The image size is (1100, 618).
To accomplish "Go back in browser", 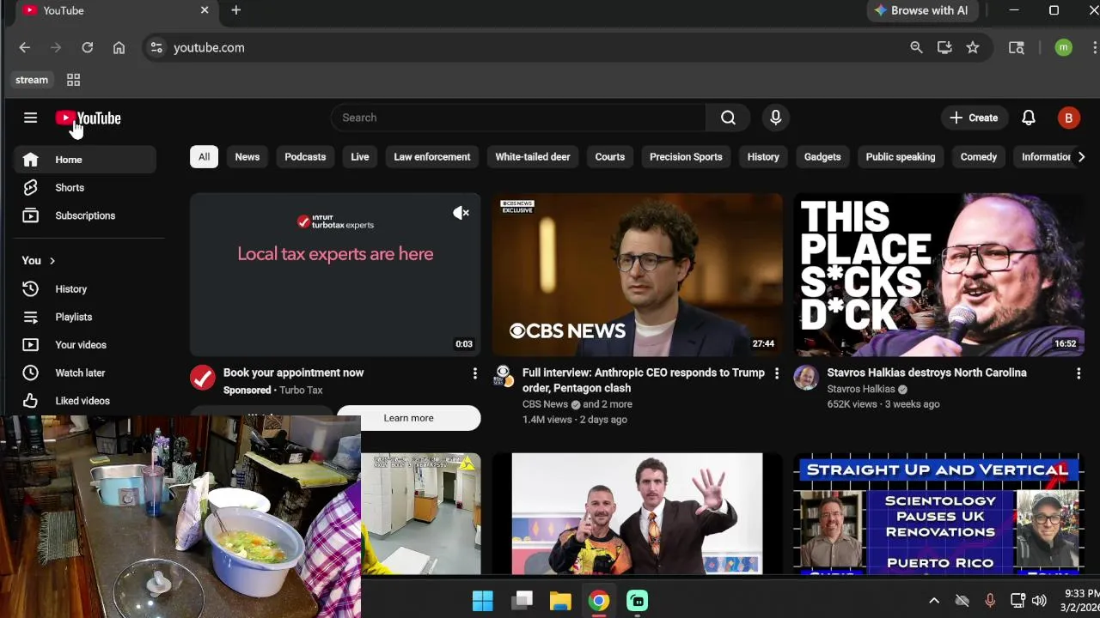I will click(24, 48).
